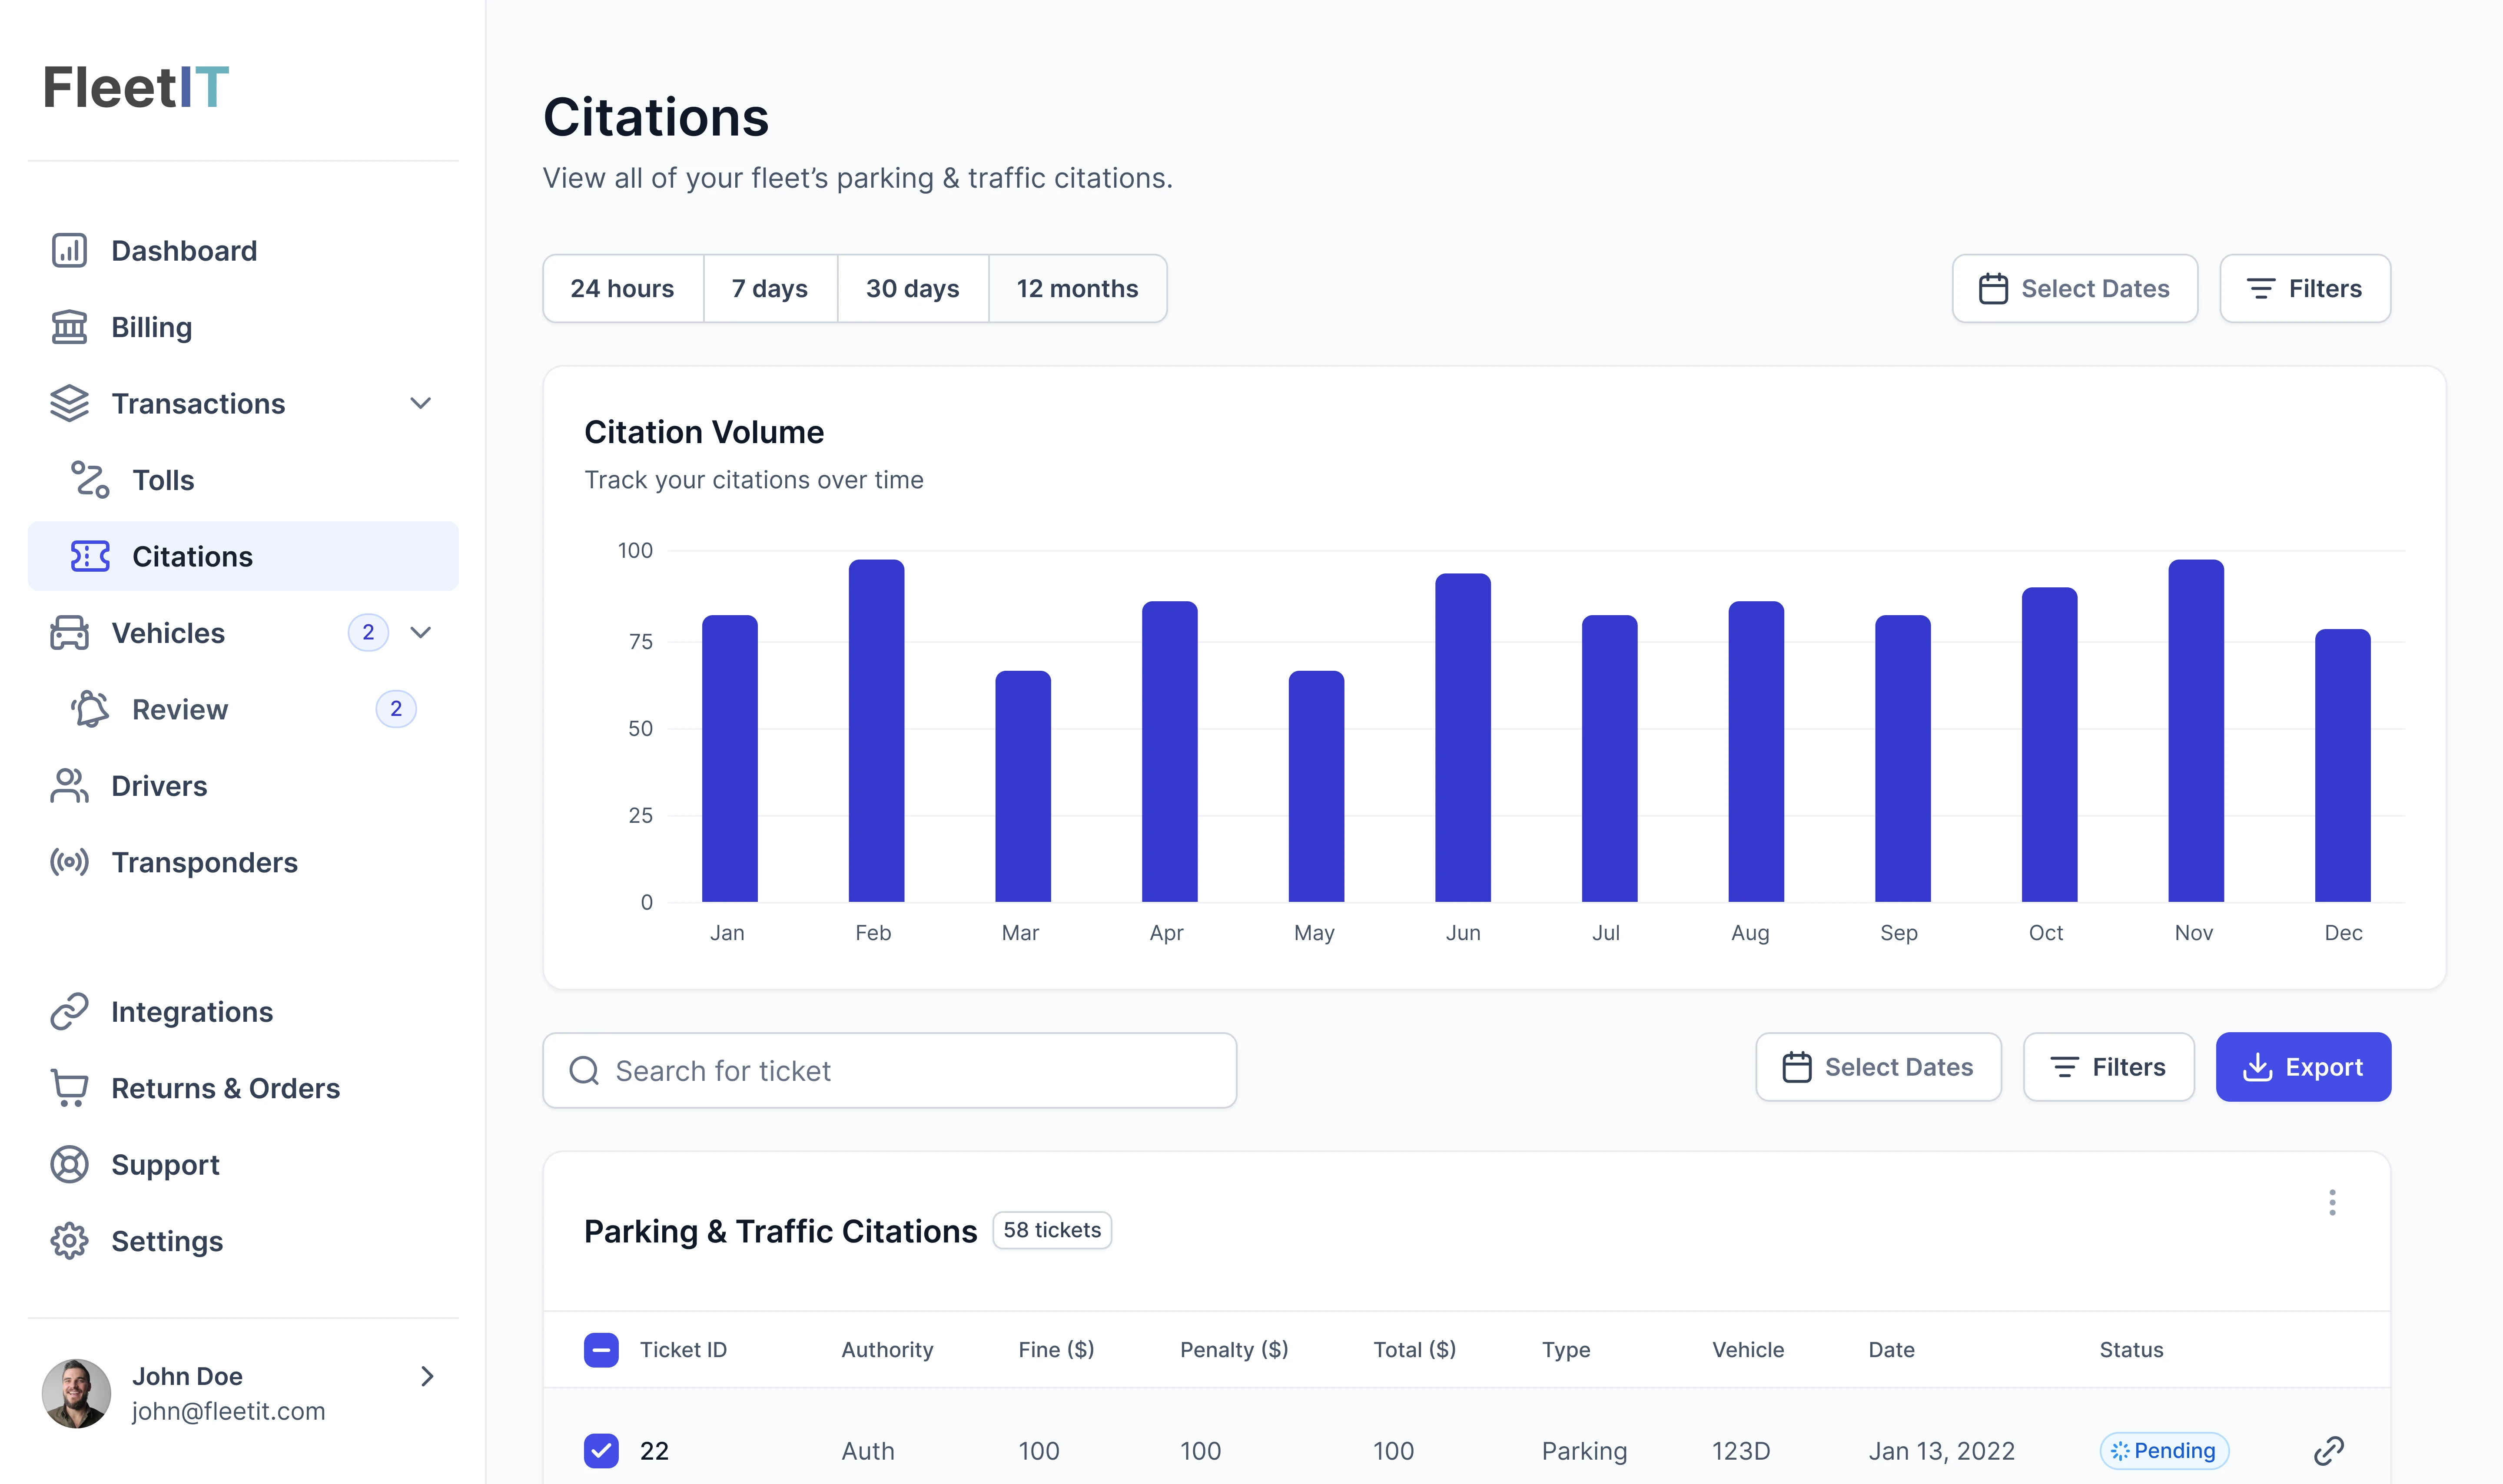Click the November bar in chart
Image resolution: width=2503 pixels, height=1484 pixels.
coord(2196,731)
